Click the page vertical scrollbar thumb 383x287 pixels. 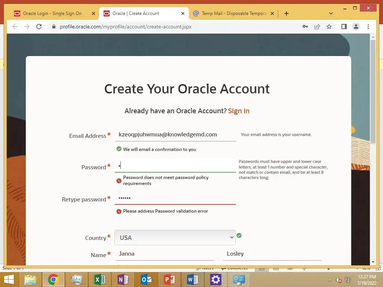click(x=373, y=92)
